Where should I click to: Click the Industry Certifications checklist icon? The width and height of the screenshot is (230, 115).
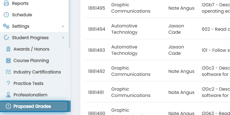(x=8, y=72)
